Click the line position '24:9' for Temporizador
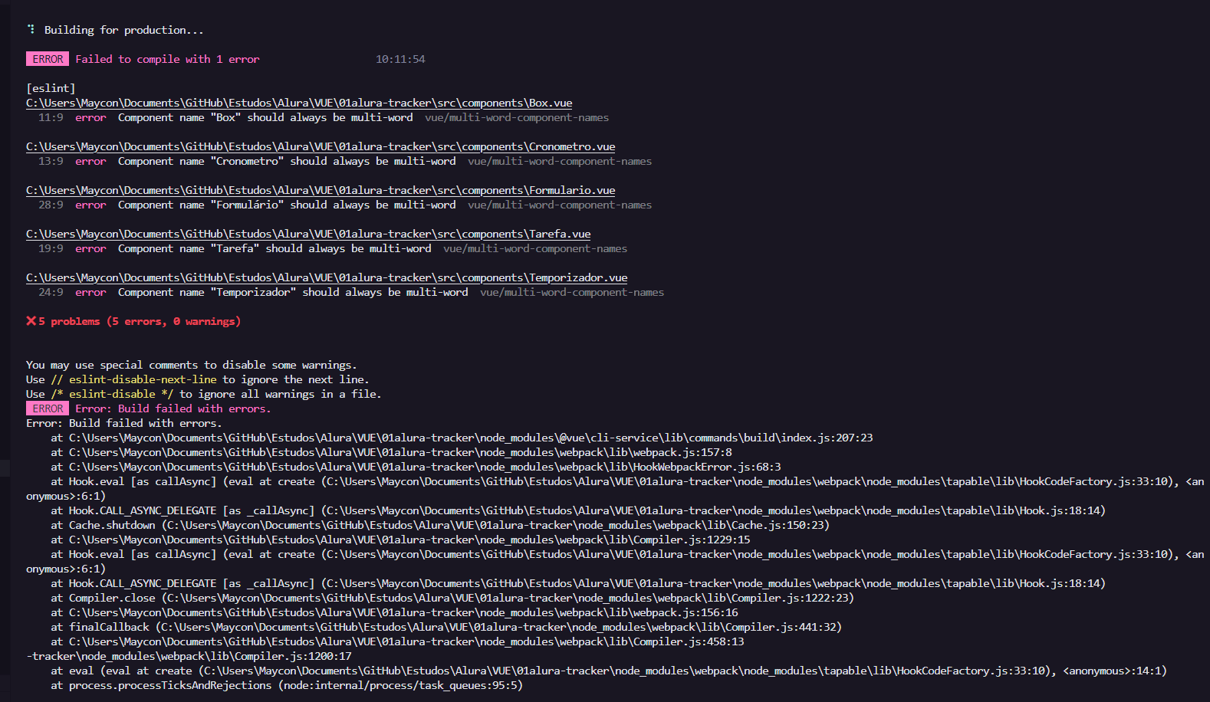The image size is (1210, 702). click(x=51, y=292)
